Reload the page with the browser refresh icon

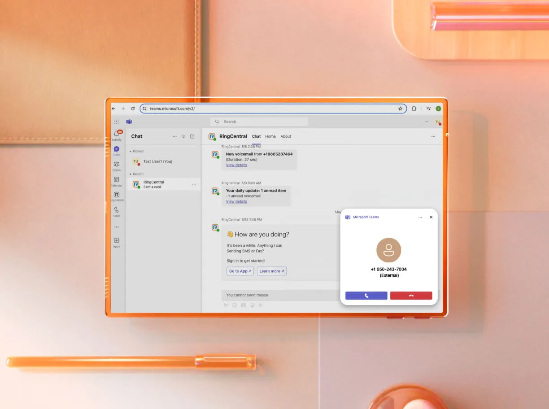point(132,109)
